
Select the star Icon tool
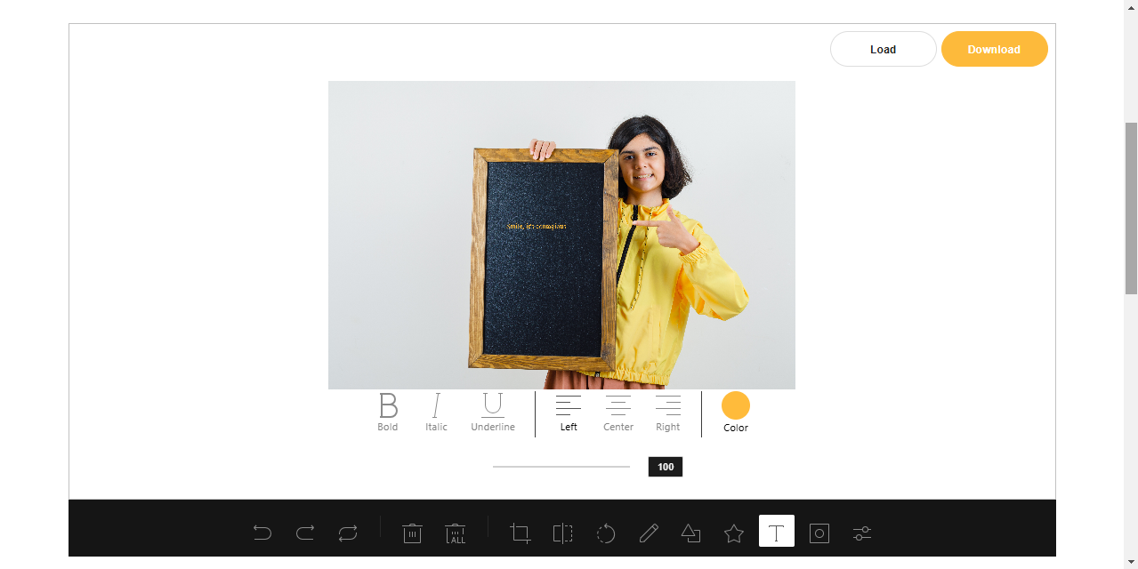(734, 533)
